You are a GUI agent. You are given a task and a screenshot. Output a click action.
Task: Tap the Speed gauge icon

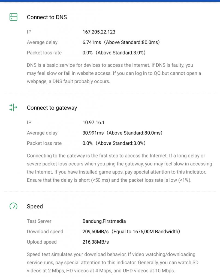[x=13, y=206]
